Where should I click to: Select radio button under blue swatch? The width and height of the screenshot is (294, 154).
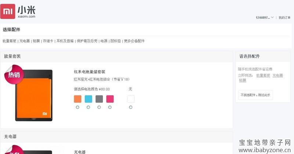88,107
